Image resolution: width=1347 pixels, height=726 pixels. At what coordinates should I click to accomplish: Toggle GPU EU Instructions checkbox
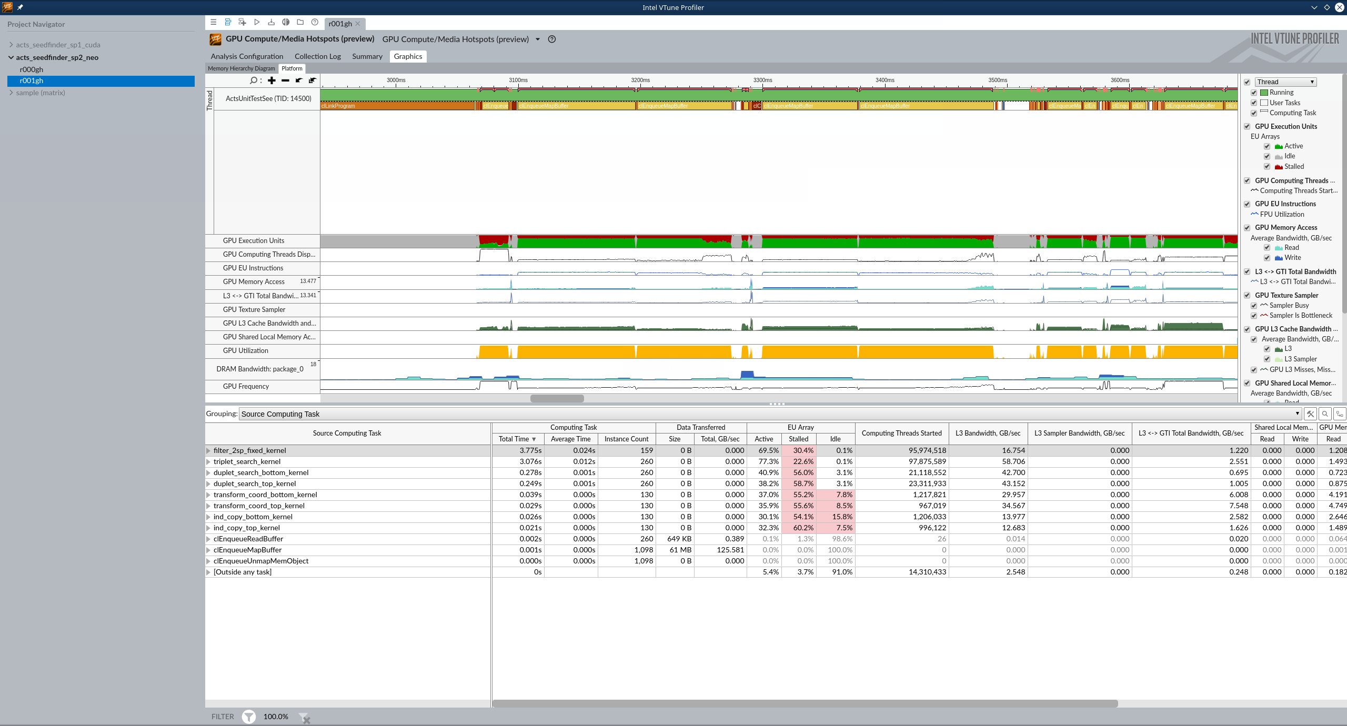click(x=1247, y=204)
